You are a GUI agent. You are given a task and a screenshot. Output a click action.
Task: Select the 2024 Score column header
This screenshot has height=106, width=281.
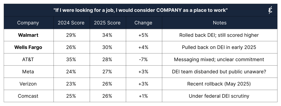pyautogui.click(x=71, y=23)
